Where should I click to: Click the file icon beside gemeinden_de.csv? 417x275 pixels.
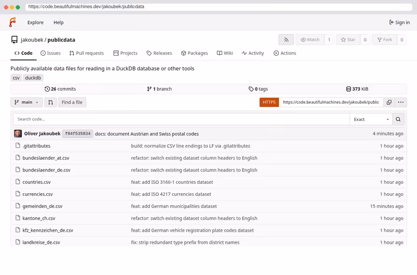tap(18, 206)
